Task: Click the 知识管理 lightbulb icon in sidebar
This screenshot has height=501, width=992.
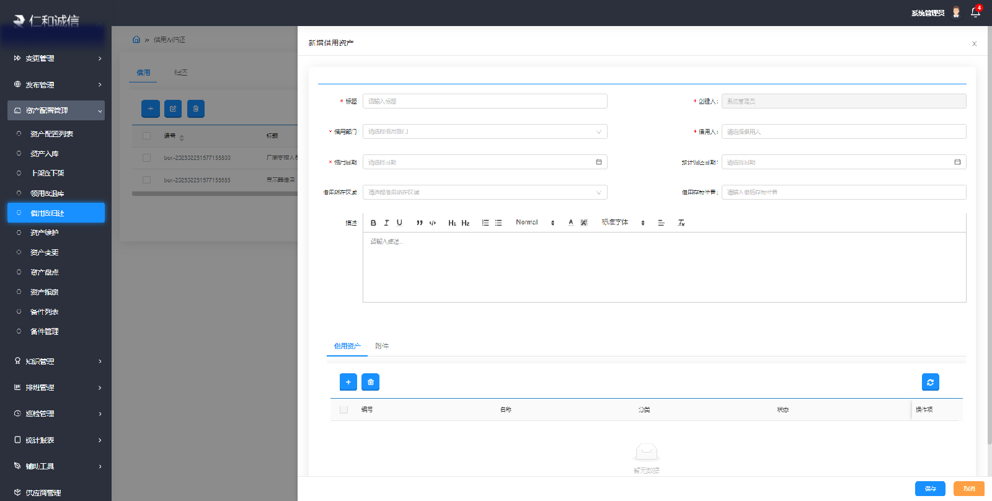Action: 17,361
